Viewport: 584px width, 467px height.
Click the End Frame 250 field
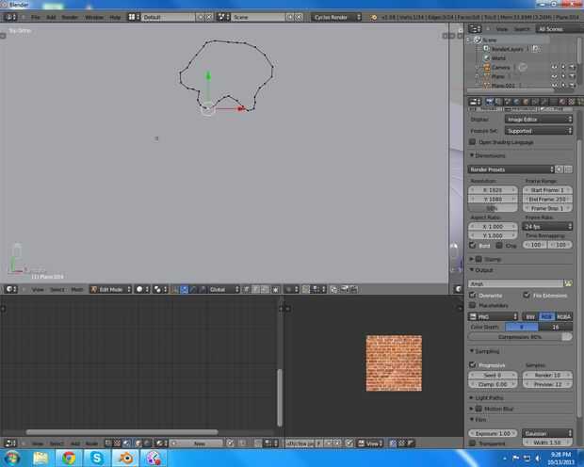coord(547,200)
